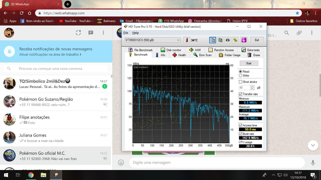Open the File menu in HD Tune
The image size is (321, 180).
(126, 33)
